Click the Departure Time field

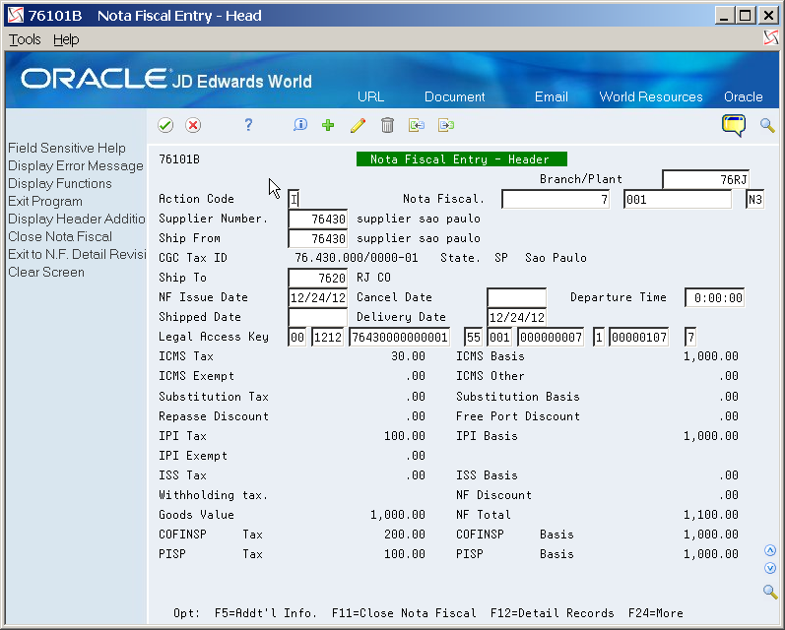pos(714,297)
